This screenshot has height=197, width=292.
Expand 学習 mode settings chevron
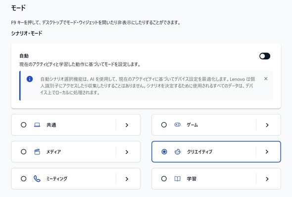[x=267, y=179]
